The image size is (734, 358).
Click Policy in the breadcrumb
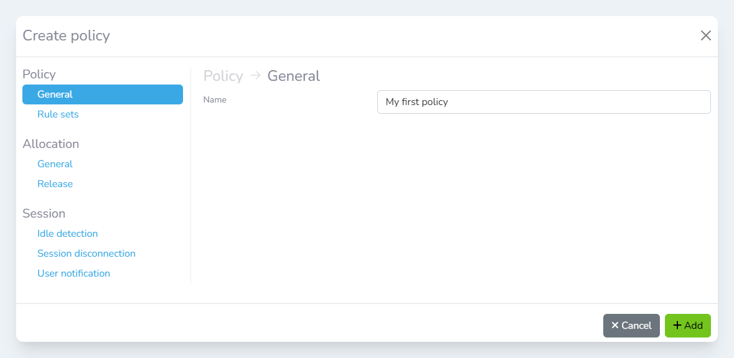coord(223,76)
